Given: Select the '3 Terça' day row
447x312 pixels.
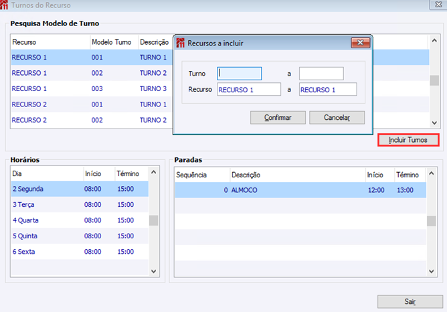Looking at the screenshot, I should point(80,205).
